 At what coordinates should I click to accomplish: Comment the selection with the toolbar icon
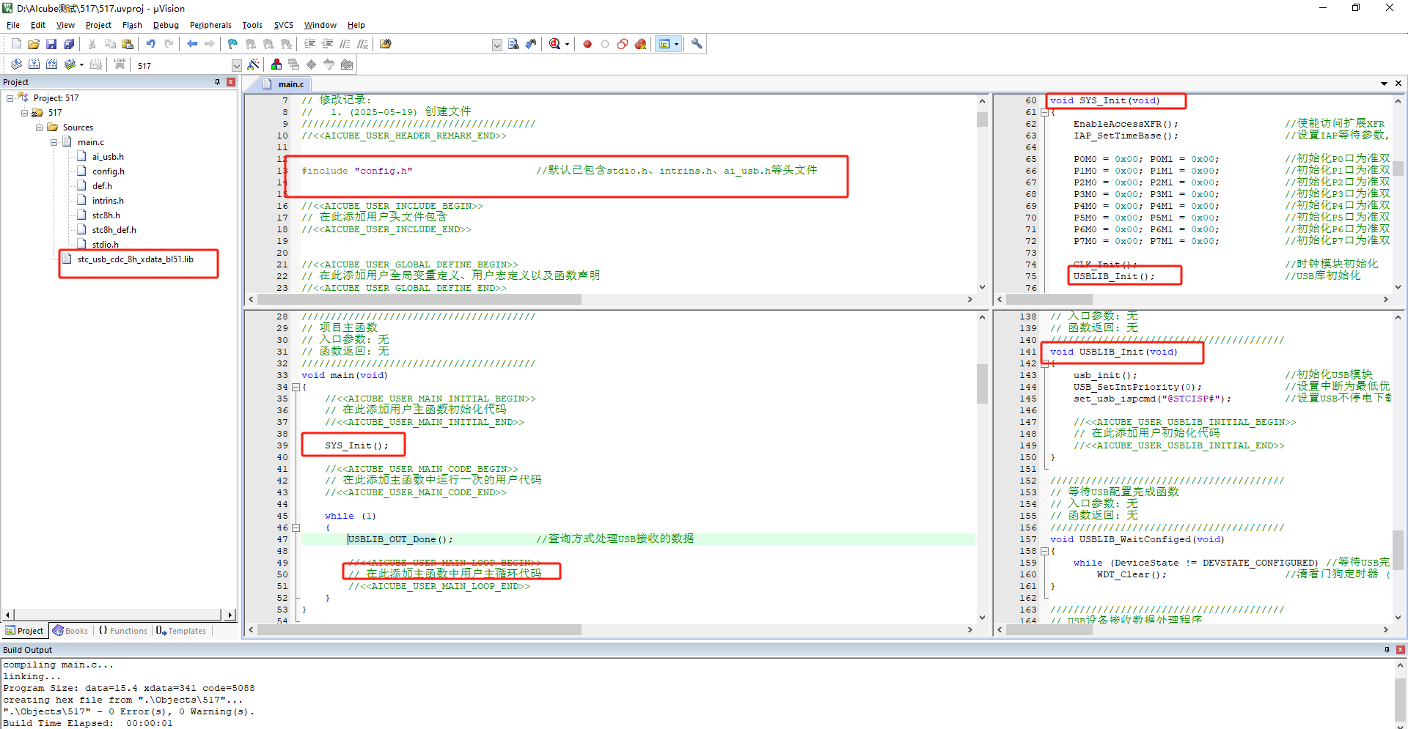[345, 44]
